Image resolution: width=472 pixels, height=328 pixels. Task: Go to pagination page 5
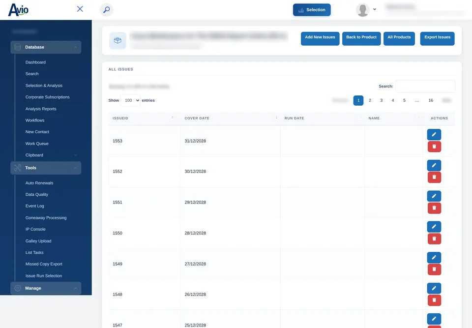(404, 100)
